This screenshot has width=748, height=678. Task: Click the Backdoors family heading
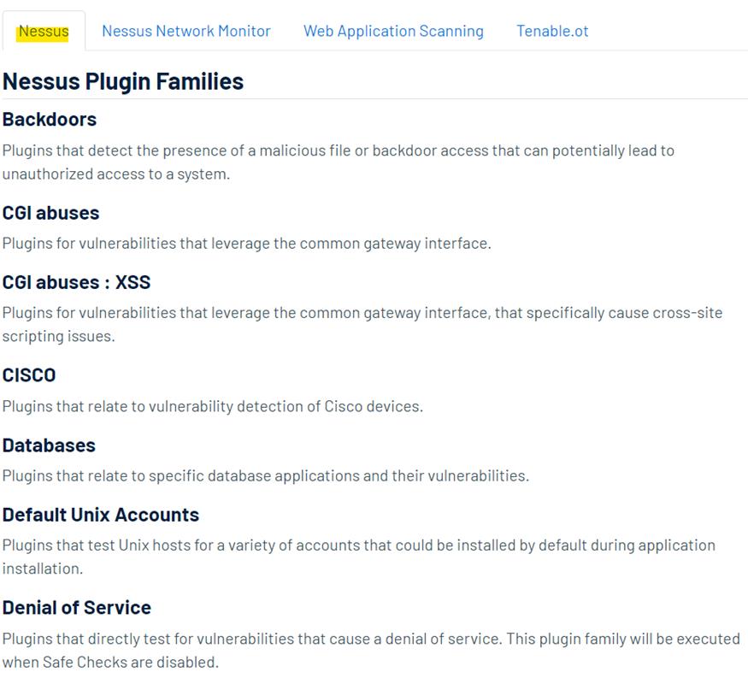point(50,120)
